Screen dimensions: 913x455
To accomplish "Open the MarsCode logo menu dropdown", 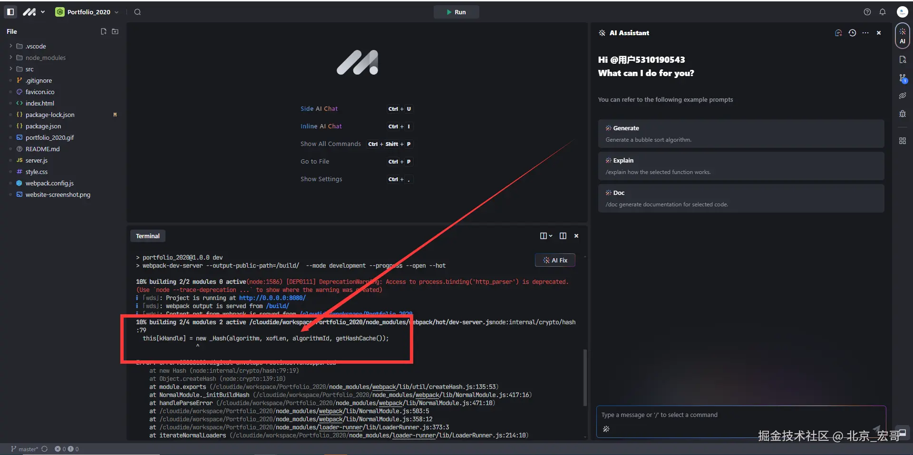I will pyautogui.click(x=34, y=12).
